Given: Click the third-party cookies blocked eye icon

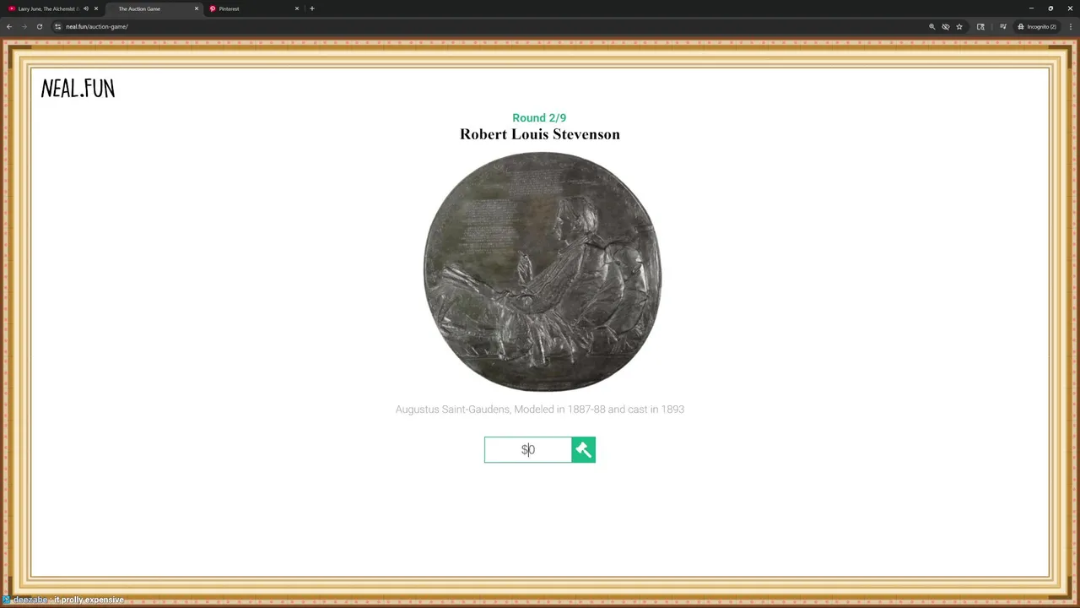Looking at the screenshot, I should (946, 26).
